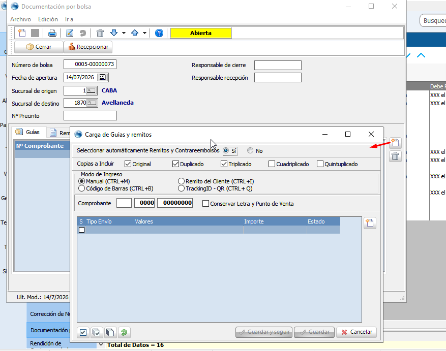Open the Archivo menu
The height and width of the screenshot is (351, 446).
pyautogui.click(x=20, y=19)
